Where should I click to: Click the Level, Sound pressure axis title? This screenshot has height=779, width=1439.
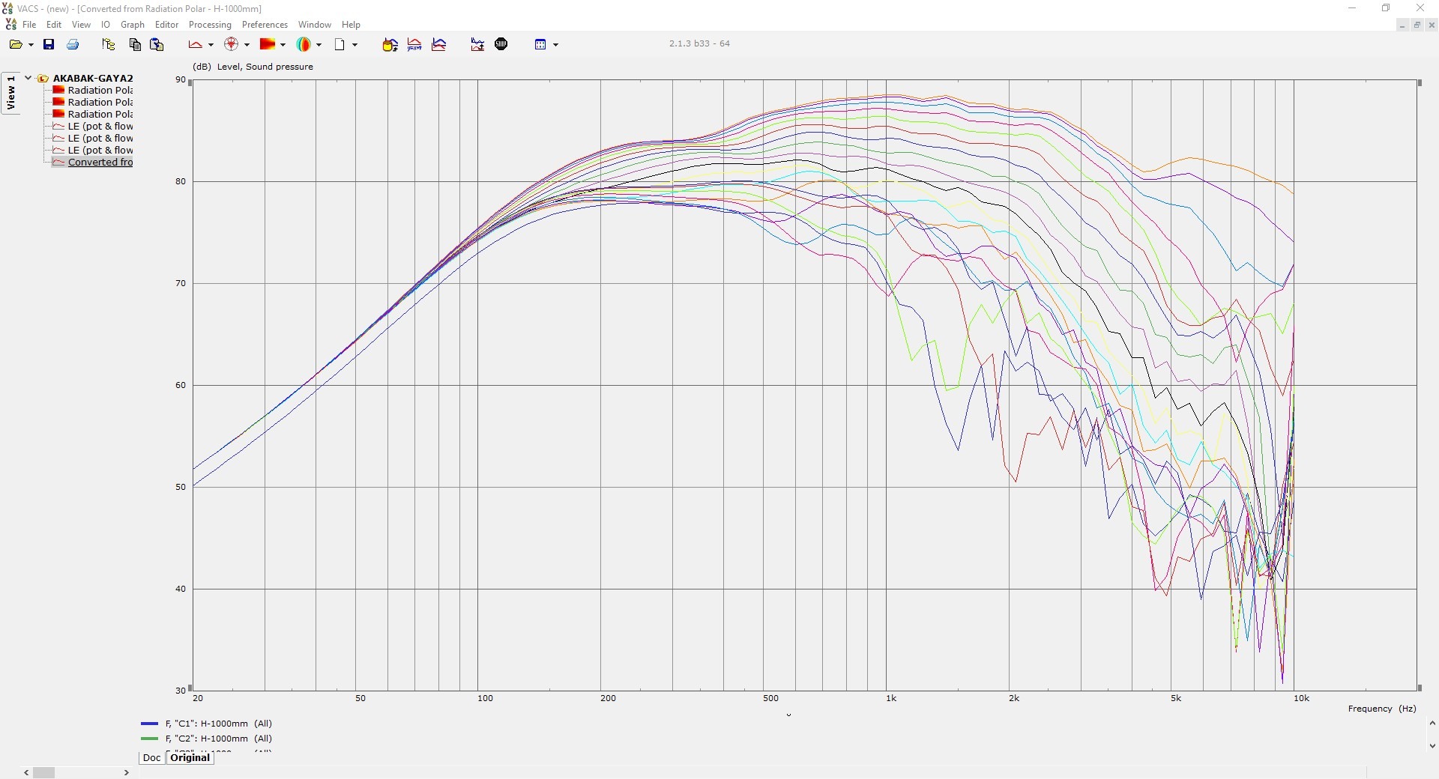[265, 67]
